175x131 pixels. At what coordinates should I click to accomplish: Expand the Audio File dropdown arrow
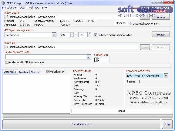pyautogui.click(x=89, y=57)
